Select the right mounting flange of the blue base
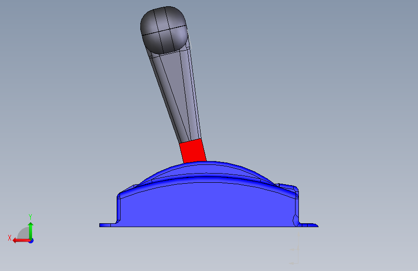Screen dimensions: 418x271 point(308,225)
